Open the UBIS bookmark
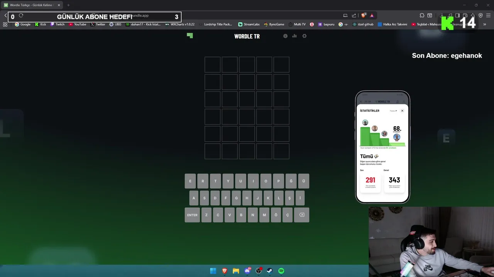This screenshot has width=494, height=277. [115, 24]
